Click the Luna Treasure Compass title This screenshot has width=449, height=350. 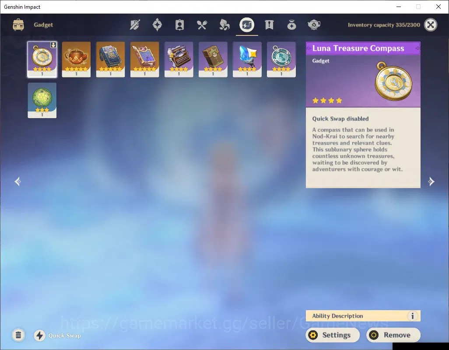(x=358, y=49)
